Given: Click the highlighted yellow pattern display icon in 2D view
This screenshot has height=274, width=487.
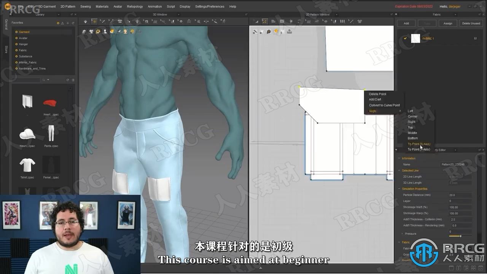Looking at the screenshot, I should click(276, 32).
